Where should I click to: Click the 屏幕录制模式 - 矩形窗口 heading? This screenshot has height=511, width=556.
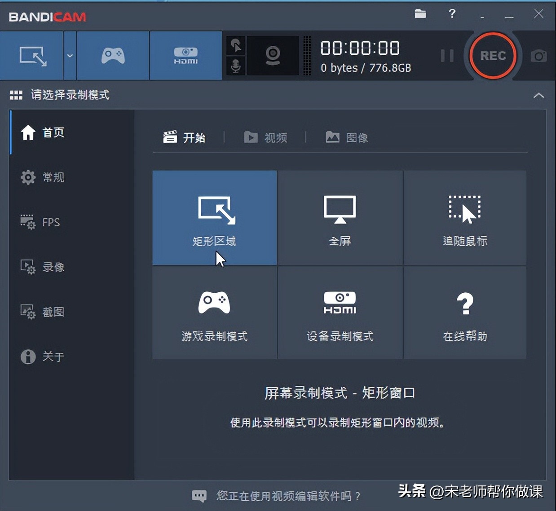pos(340,393)
